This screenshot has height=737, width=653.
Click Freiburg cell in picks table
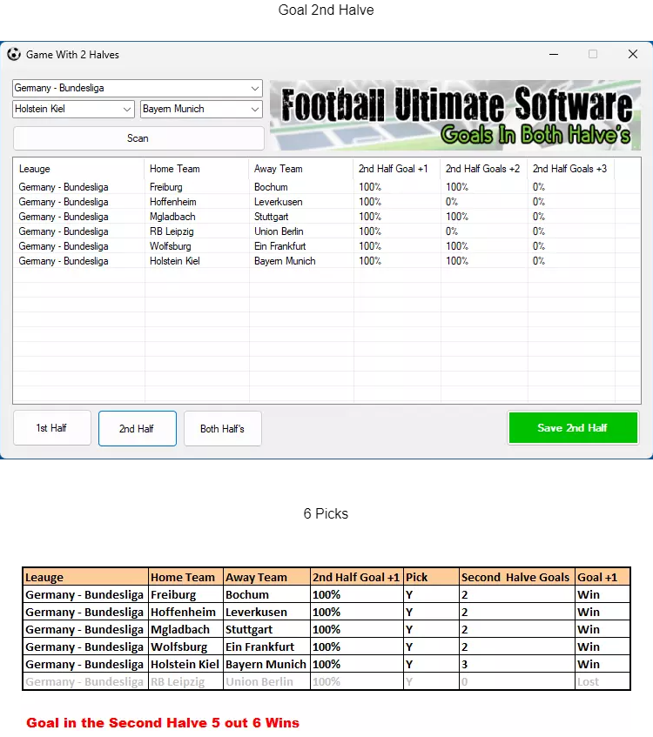(x=185, y=594)
